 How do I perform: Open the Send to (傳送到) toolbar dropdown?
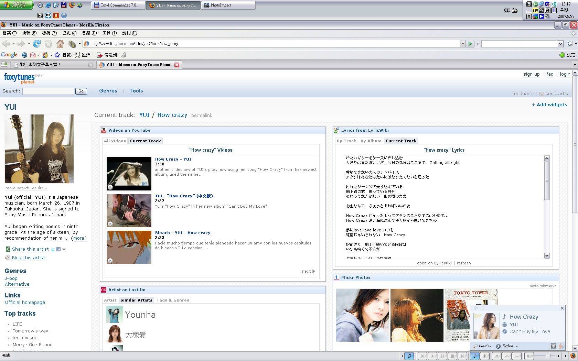108,55
